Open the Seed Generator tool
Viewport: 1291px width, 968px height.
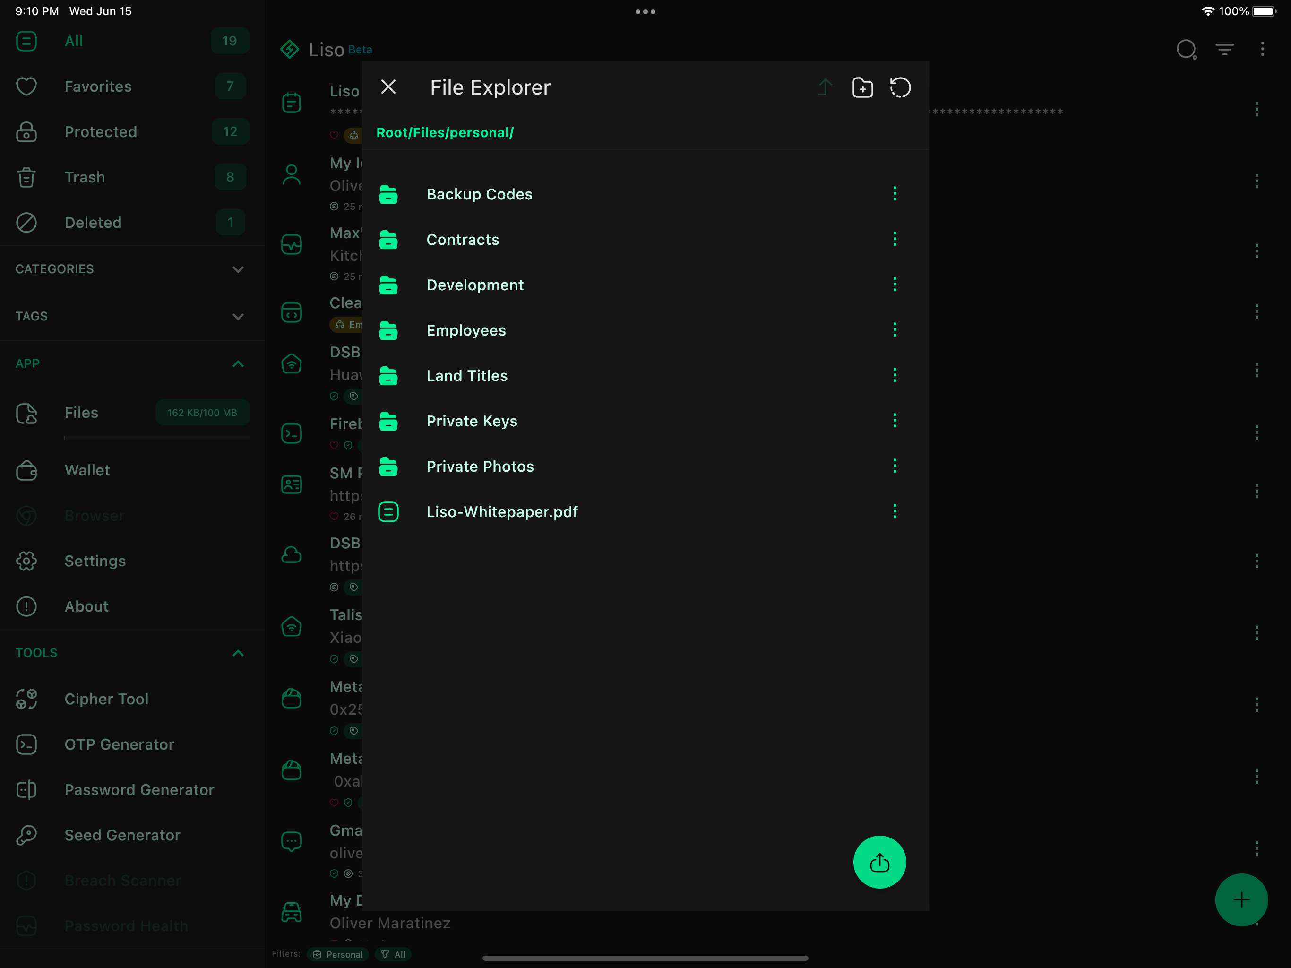(122, 835)
